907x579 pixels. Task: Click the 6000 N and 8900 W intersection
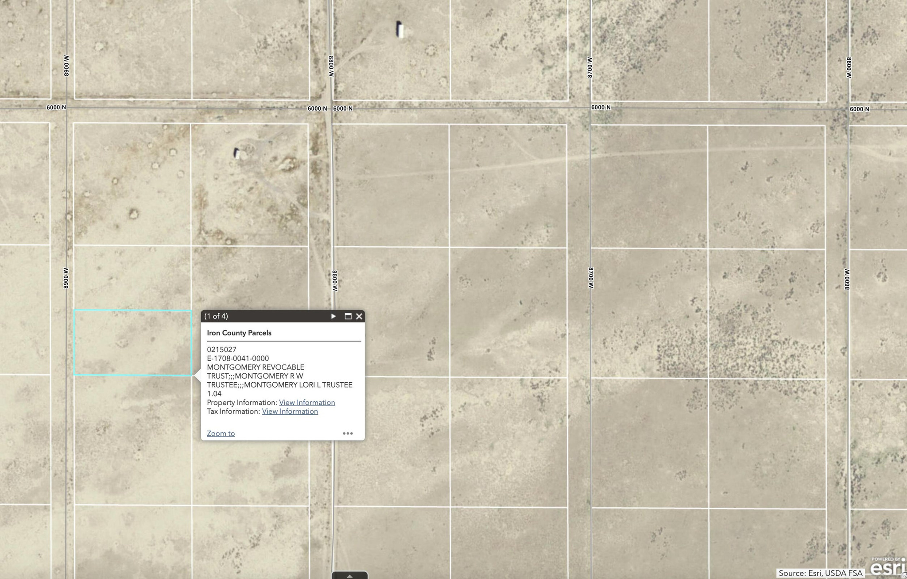tap(67, 107)
